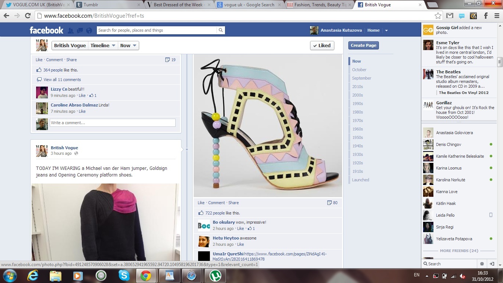This screenshot has width=503, height=283.
Task: Switch to vogue uk Google Search tab
Action: 249,5
